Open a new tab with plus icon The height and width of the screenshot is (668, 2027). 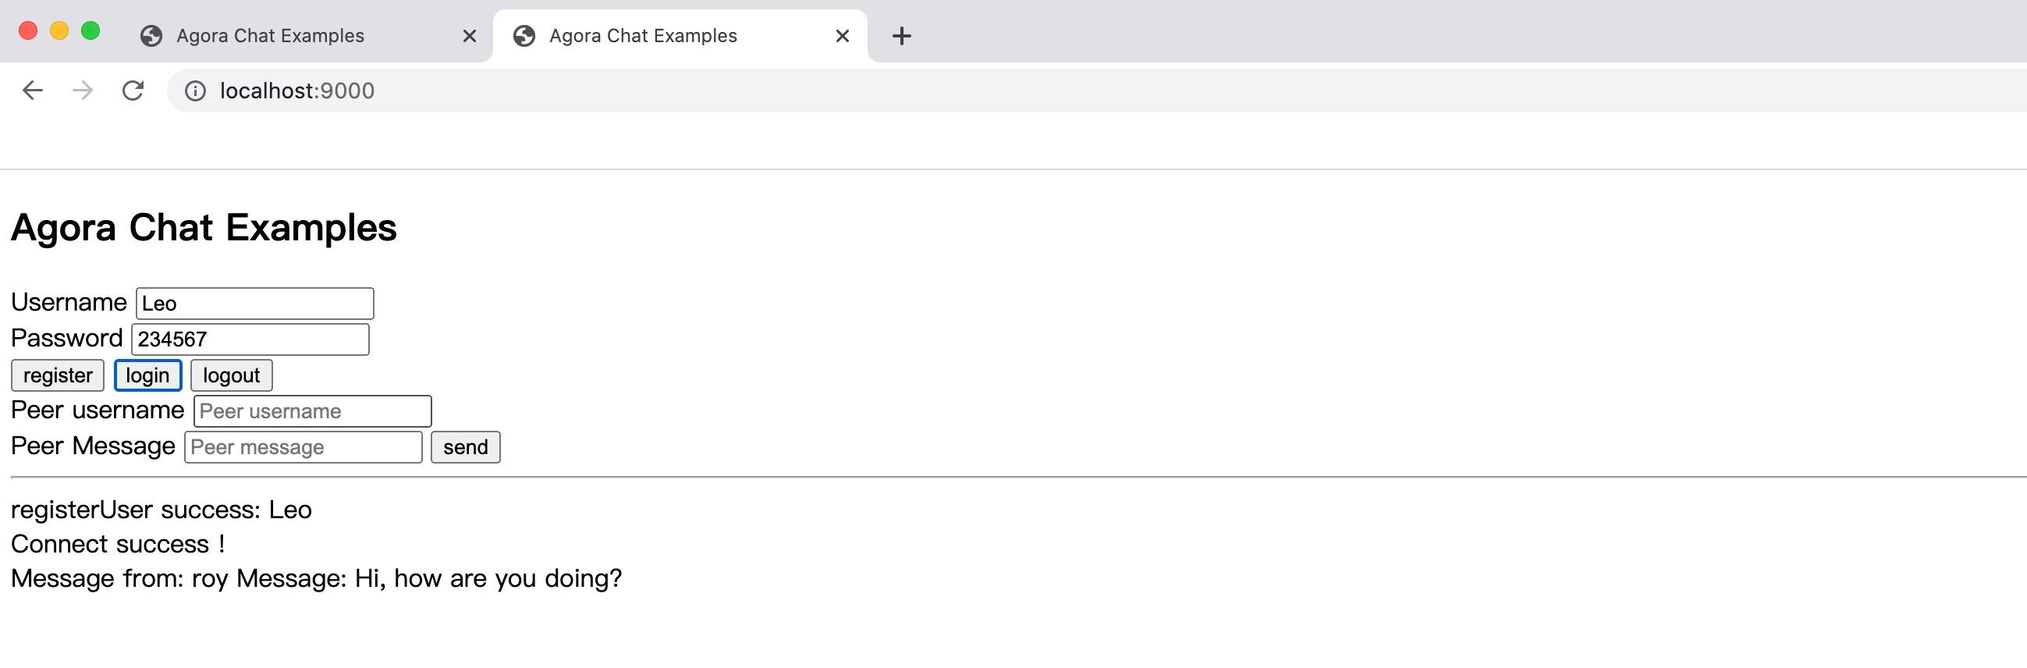[x=902, y=35]
